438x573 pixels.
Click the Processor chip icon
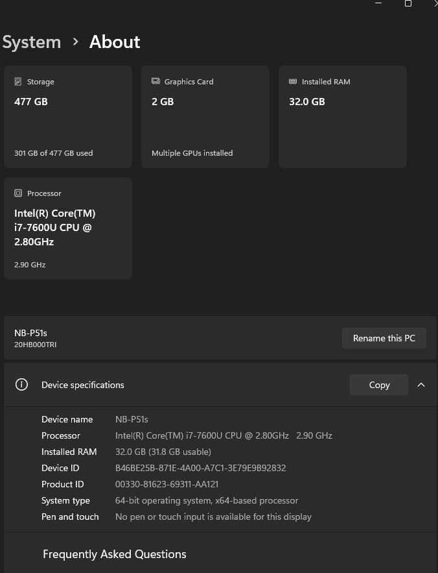(18, 193)
